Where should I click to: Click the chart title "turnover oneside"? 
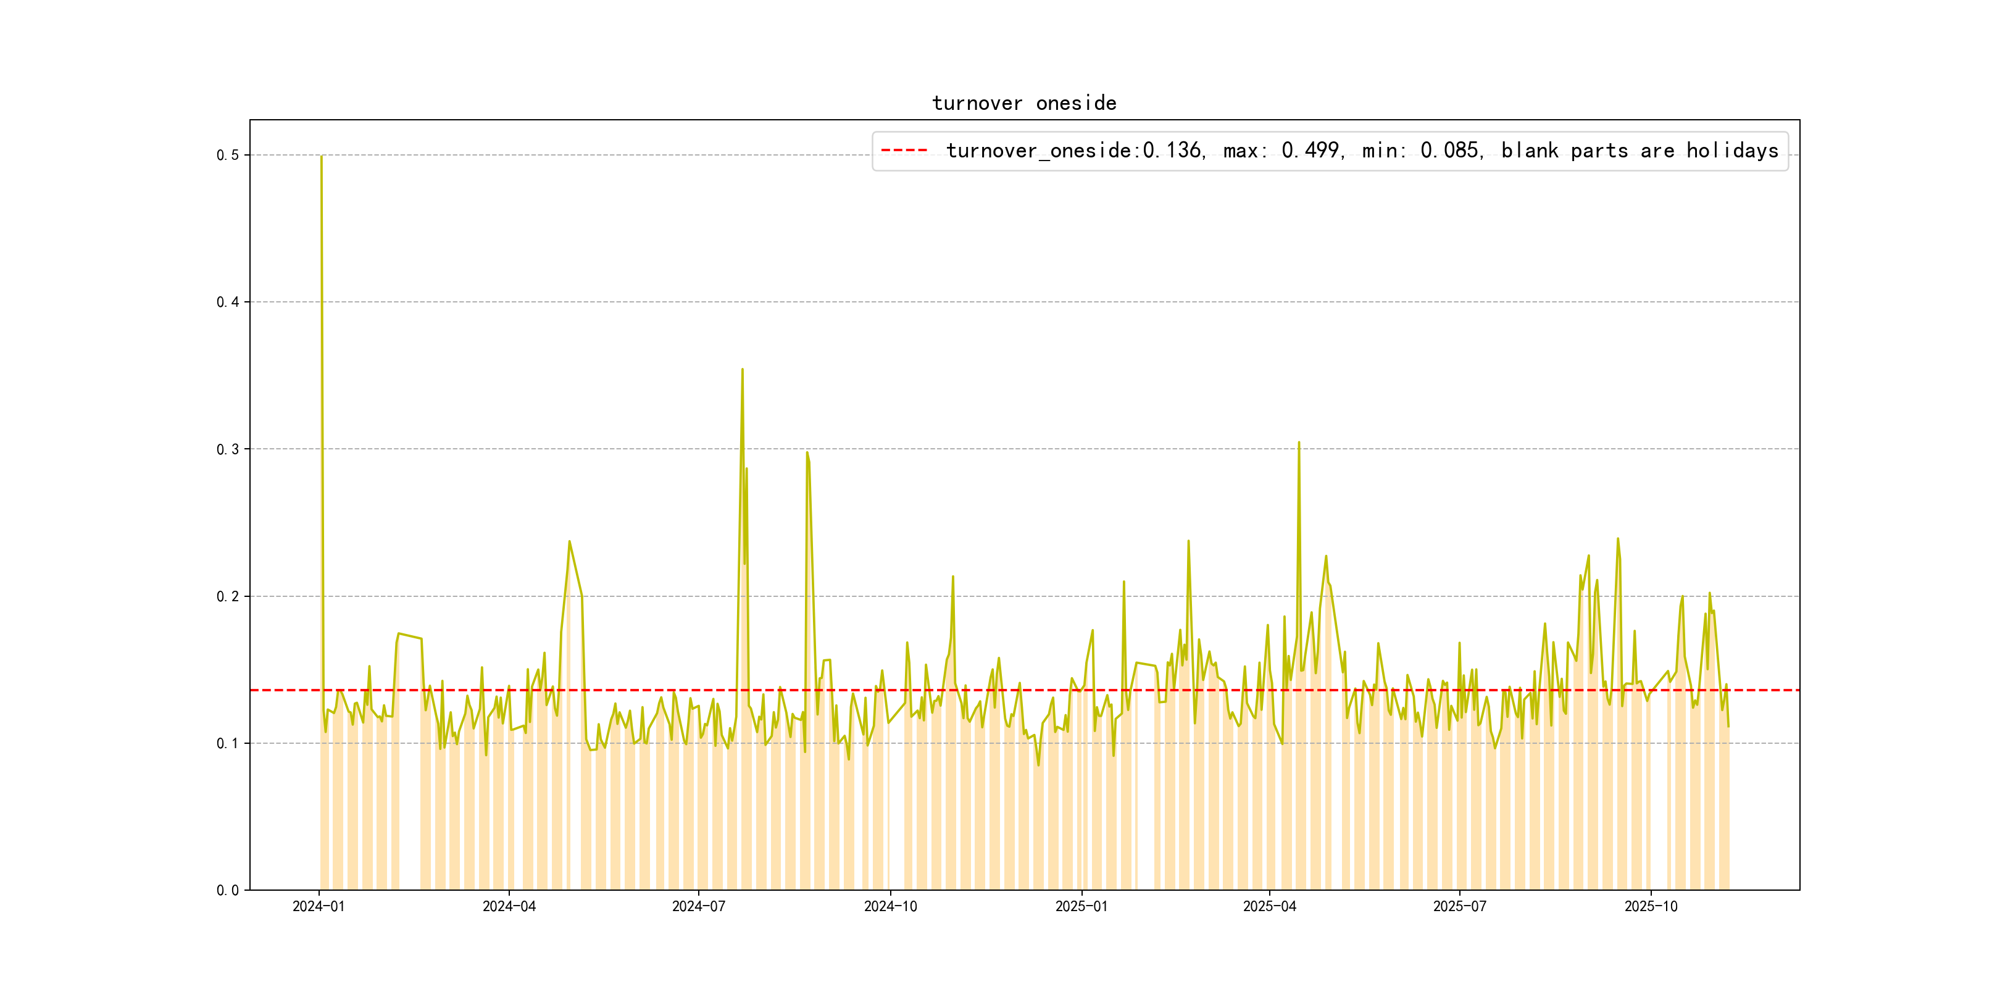click(1023, 103)
